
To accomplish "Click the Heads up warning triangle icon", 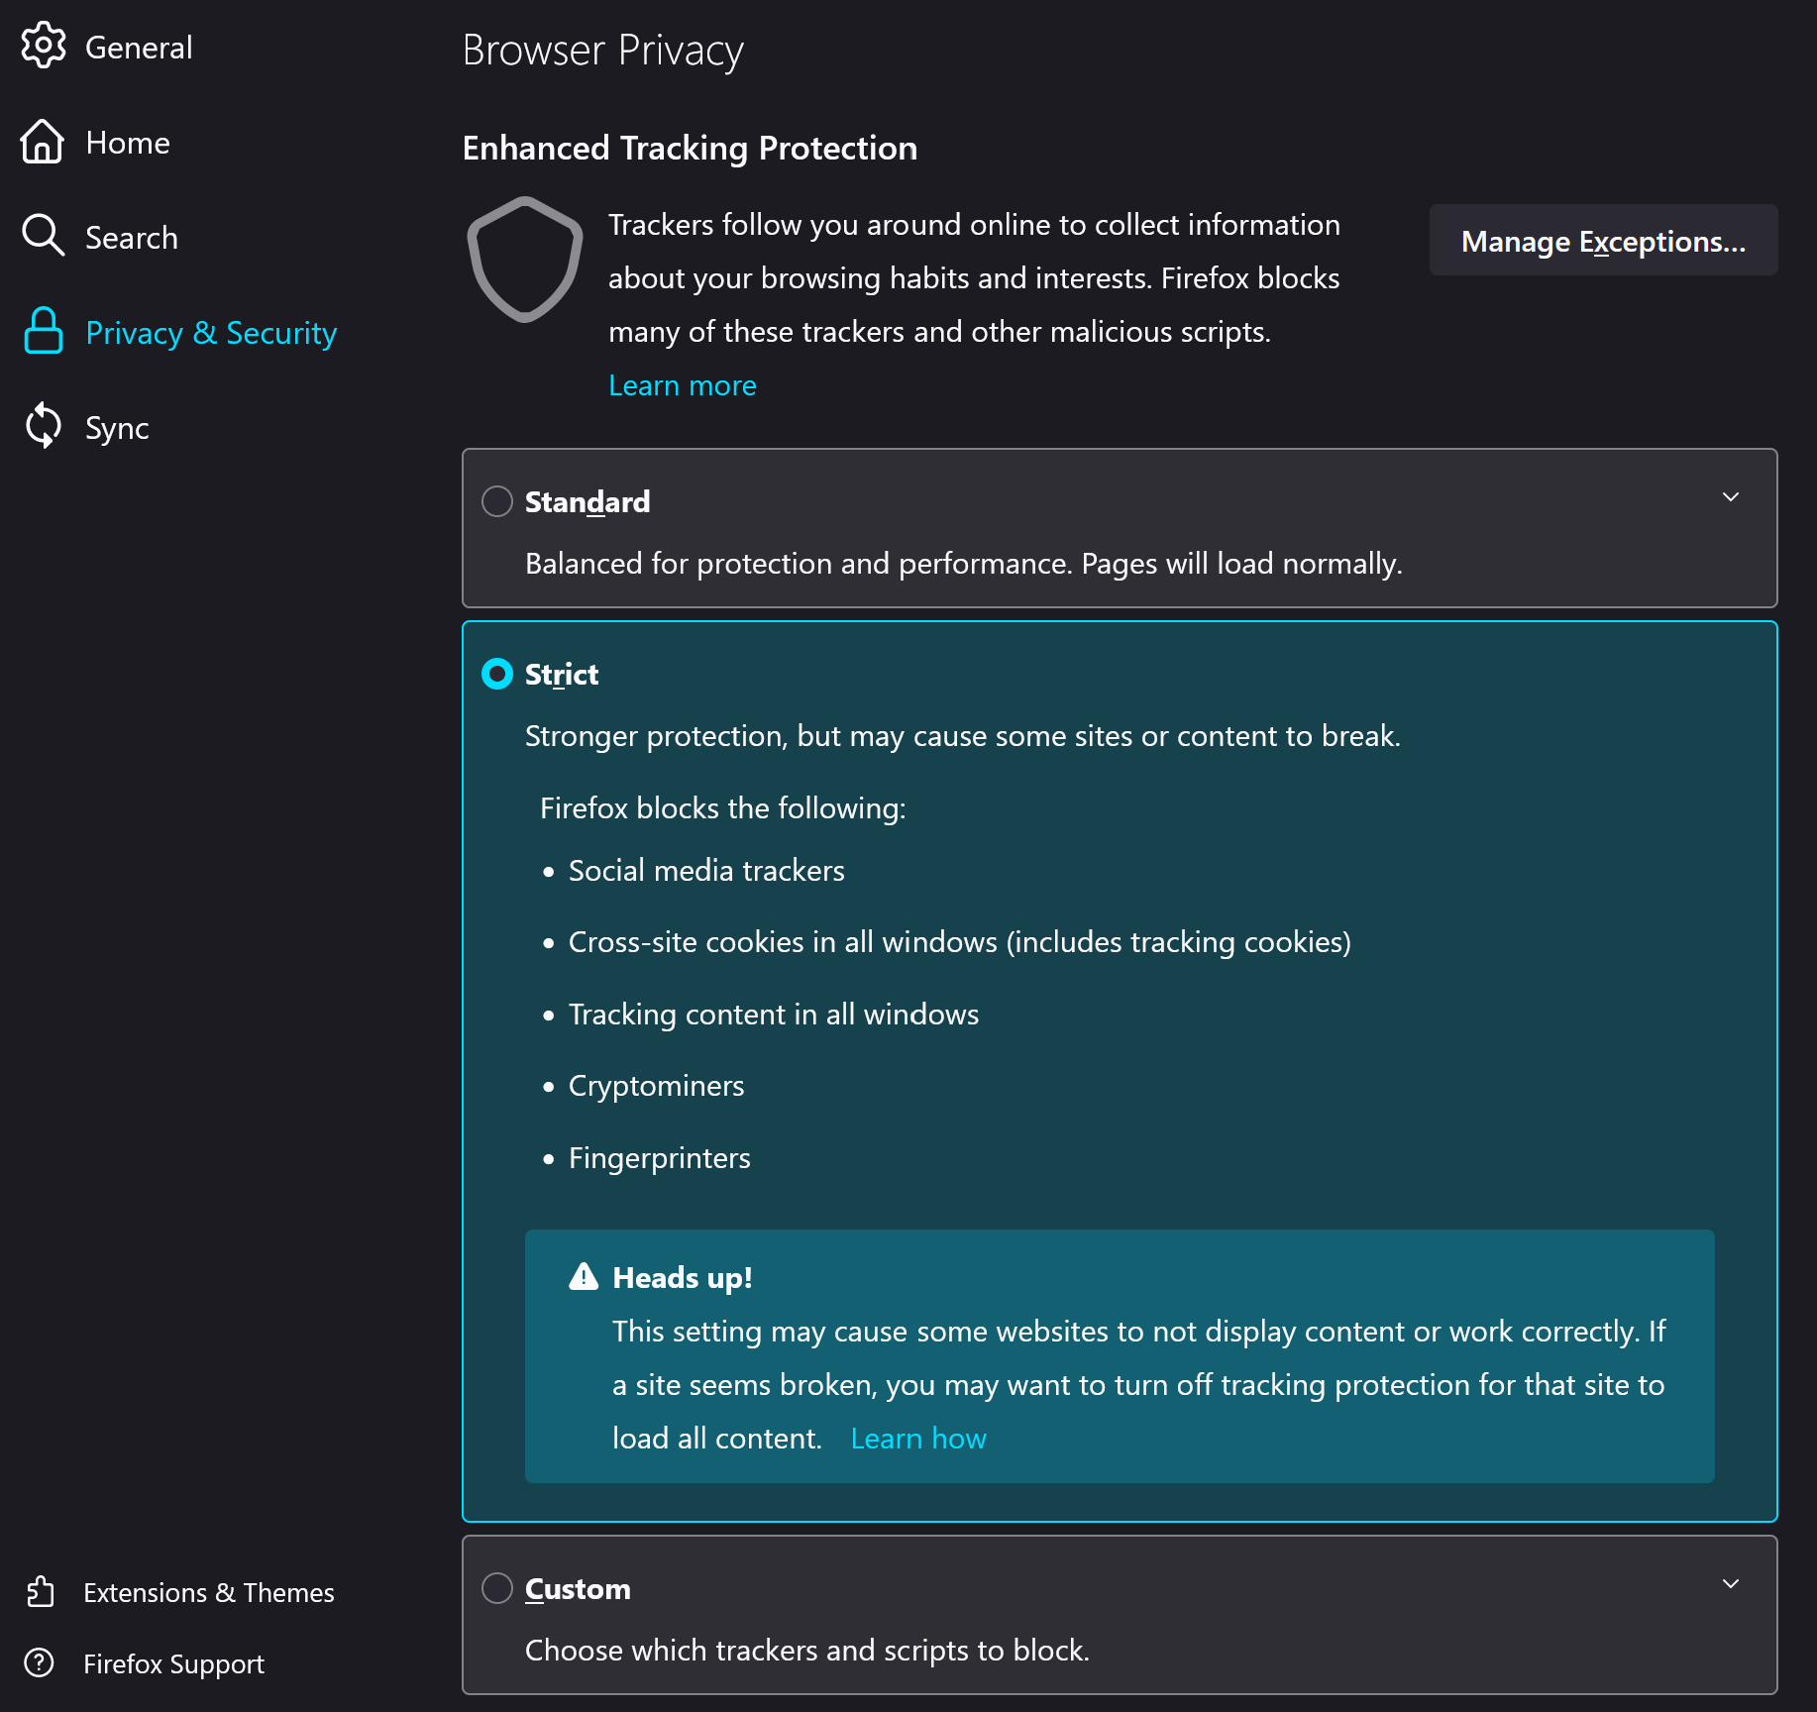I will coord(584,1276).
